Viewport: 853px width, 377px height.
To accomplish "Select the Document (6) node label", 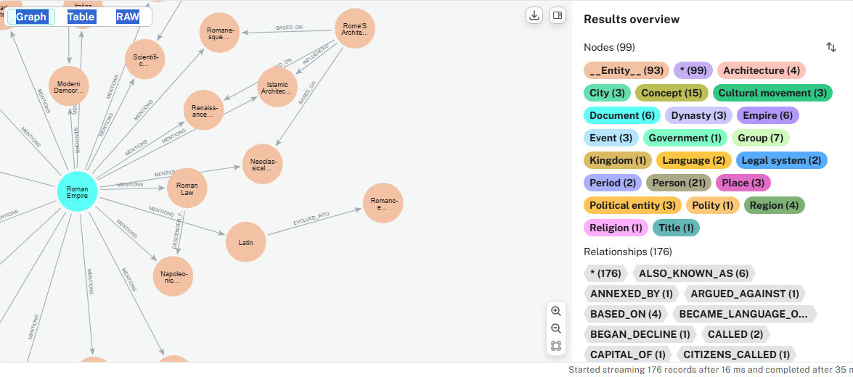I will [622, 115].
